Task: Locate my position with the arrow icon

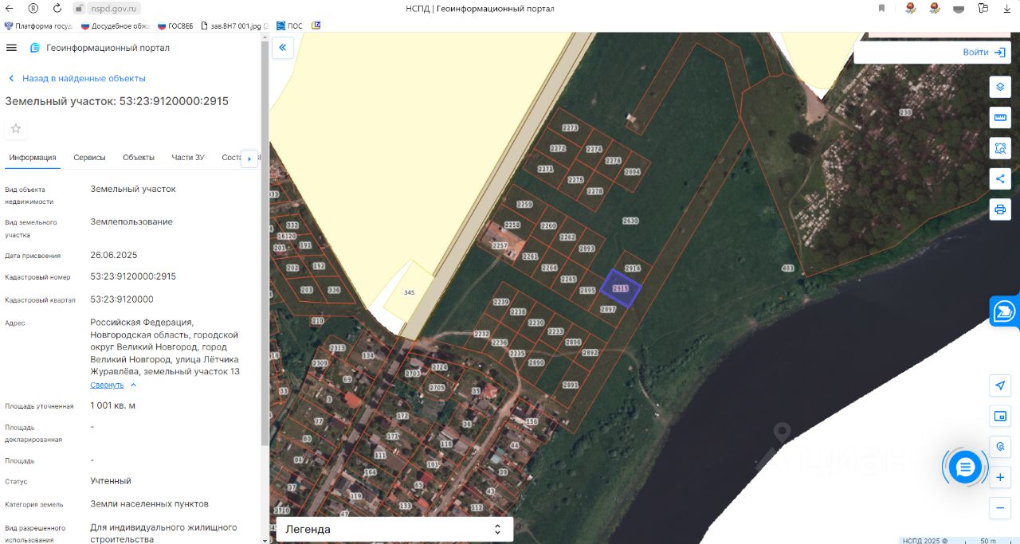Action: [1000, 385]
